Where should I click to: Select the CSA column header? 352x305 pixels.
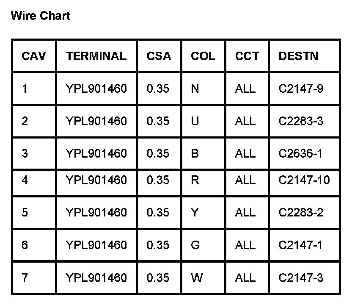pyautogui.click(x=159, y=56)
